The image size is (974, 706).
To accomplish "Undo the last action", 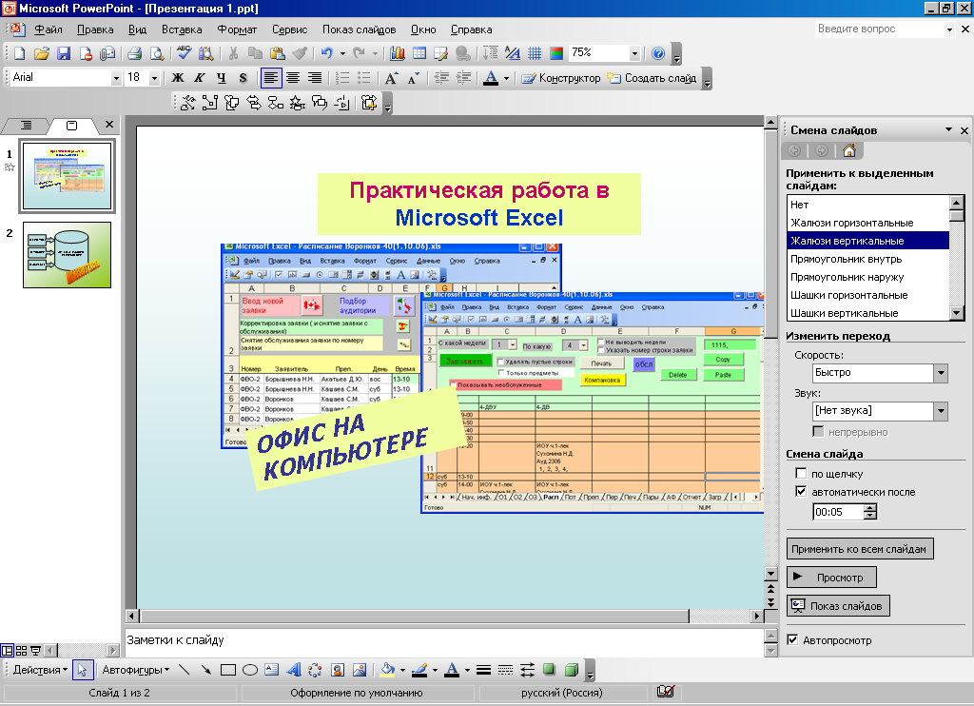I will point(327,53).
